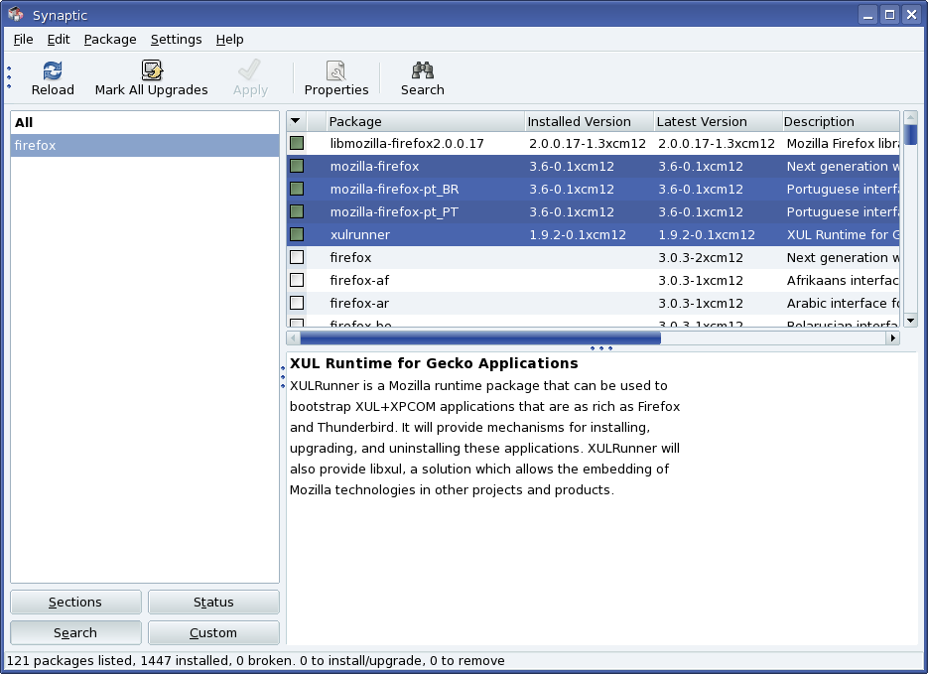Click the Reload toolbar icon

pos(53,71)
